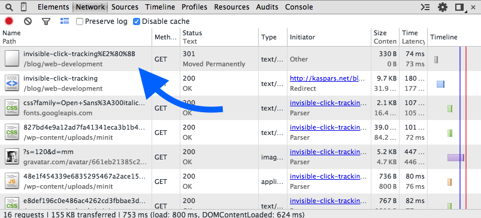481x218 pixels.
Task: Sort by the Initiator column header
Action: 329,37
